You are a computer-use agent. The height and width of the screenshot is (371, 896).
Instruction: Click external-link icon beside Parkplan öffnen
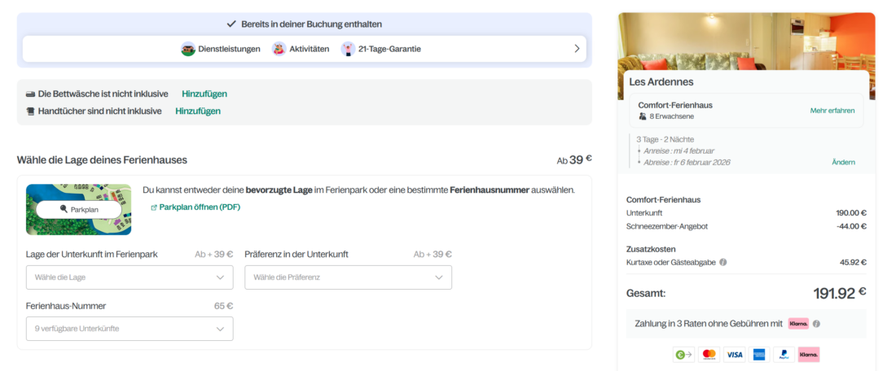[154, 207]
